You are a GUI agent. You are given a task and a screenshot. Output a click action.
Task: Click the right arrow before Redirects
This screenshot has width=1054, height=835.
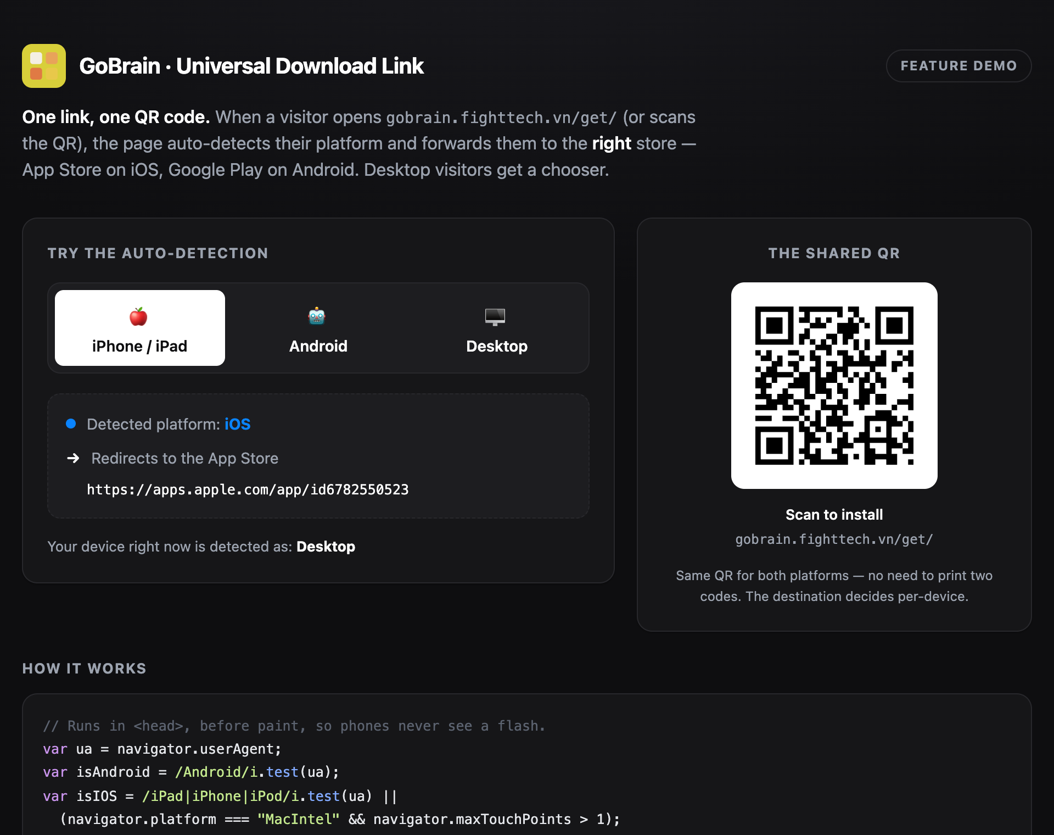point(73,458)
